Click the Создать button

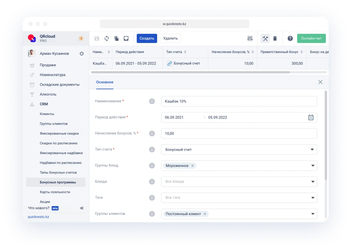point(147,38)
